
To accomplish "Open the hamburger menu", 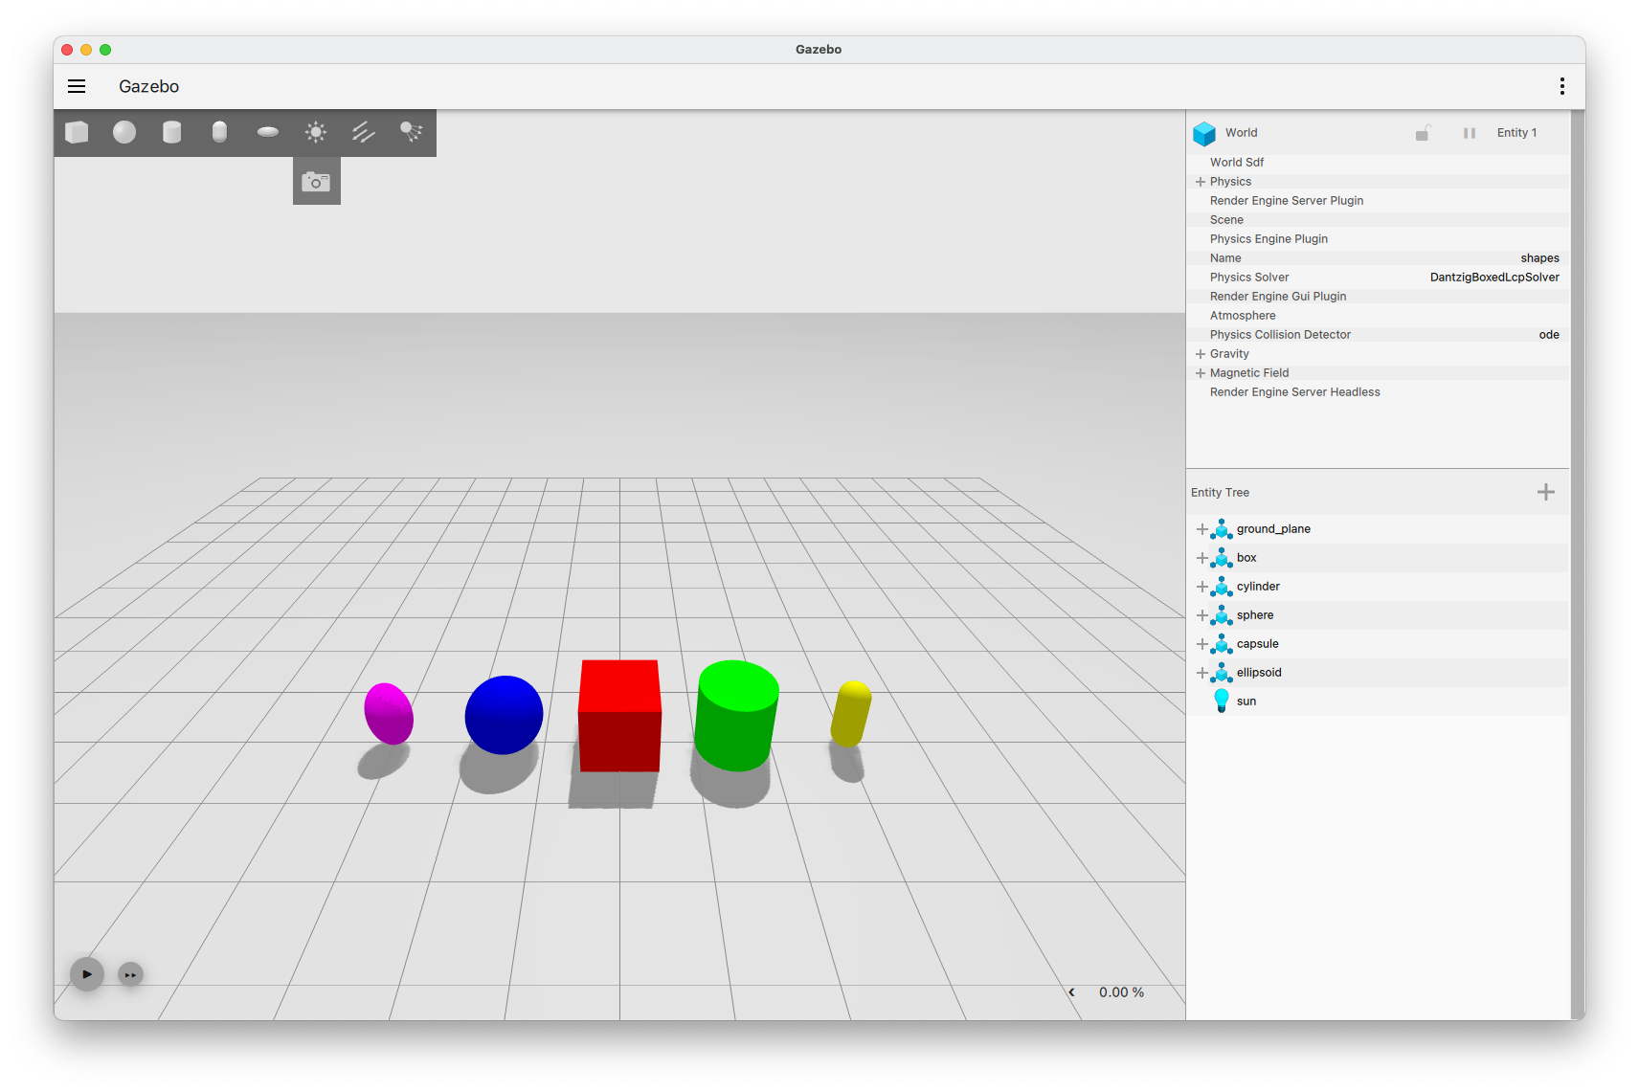I will point(77,86).
